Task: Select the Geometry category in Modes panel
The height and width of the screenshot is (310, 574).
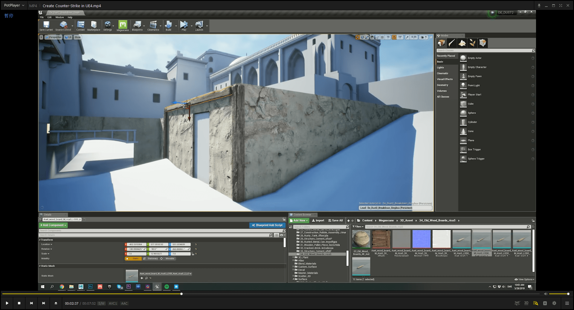Action: point(447,85)
